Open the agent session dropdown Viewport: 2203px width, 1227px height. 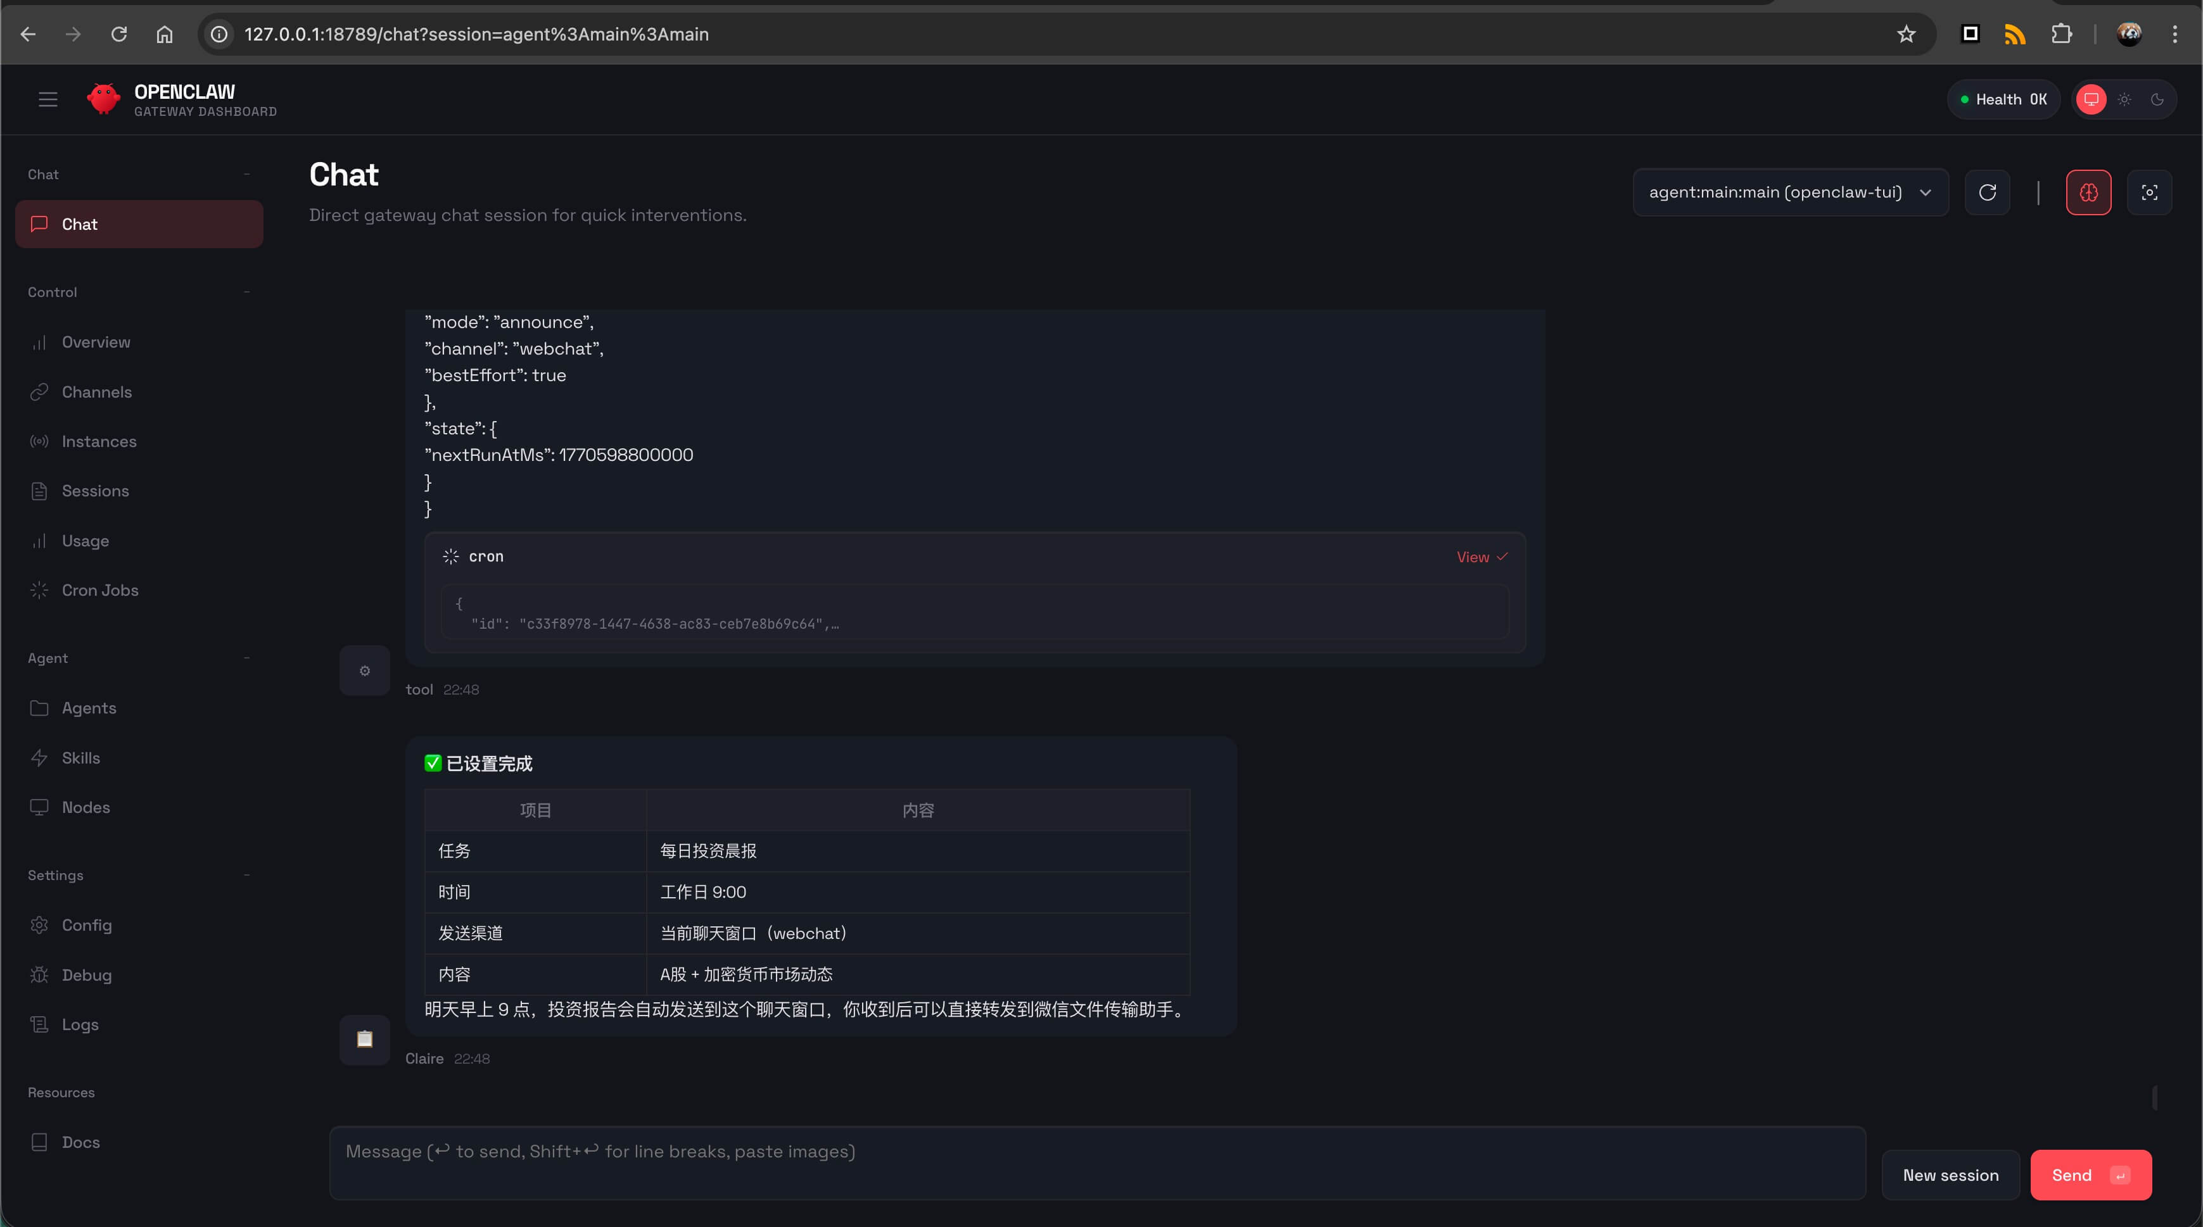(1790, 192)
